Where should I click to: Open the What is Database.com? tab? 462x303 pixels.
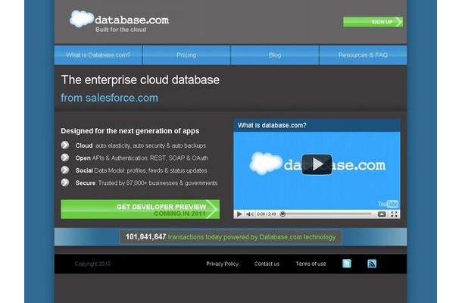(98, 55)
